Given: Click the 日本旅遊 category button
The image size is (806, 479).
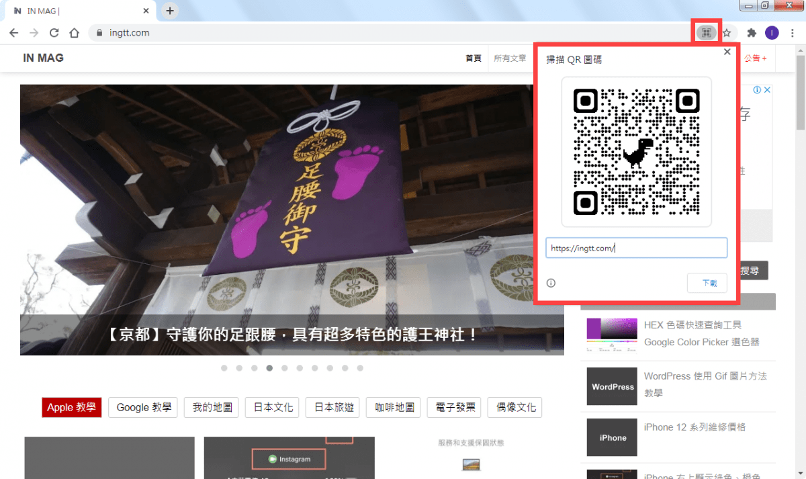Looking at the screenshot, I should (x=333, y=407).
